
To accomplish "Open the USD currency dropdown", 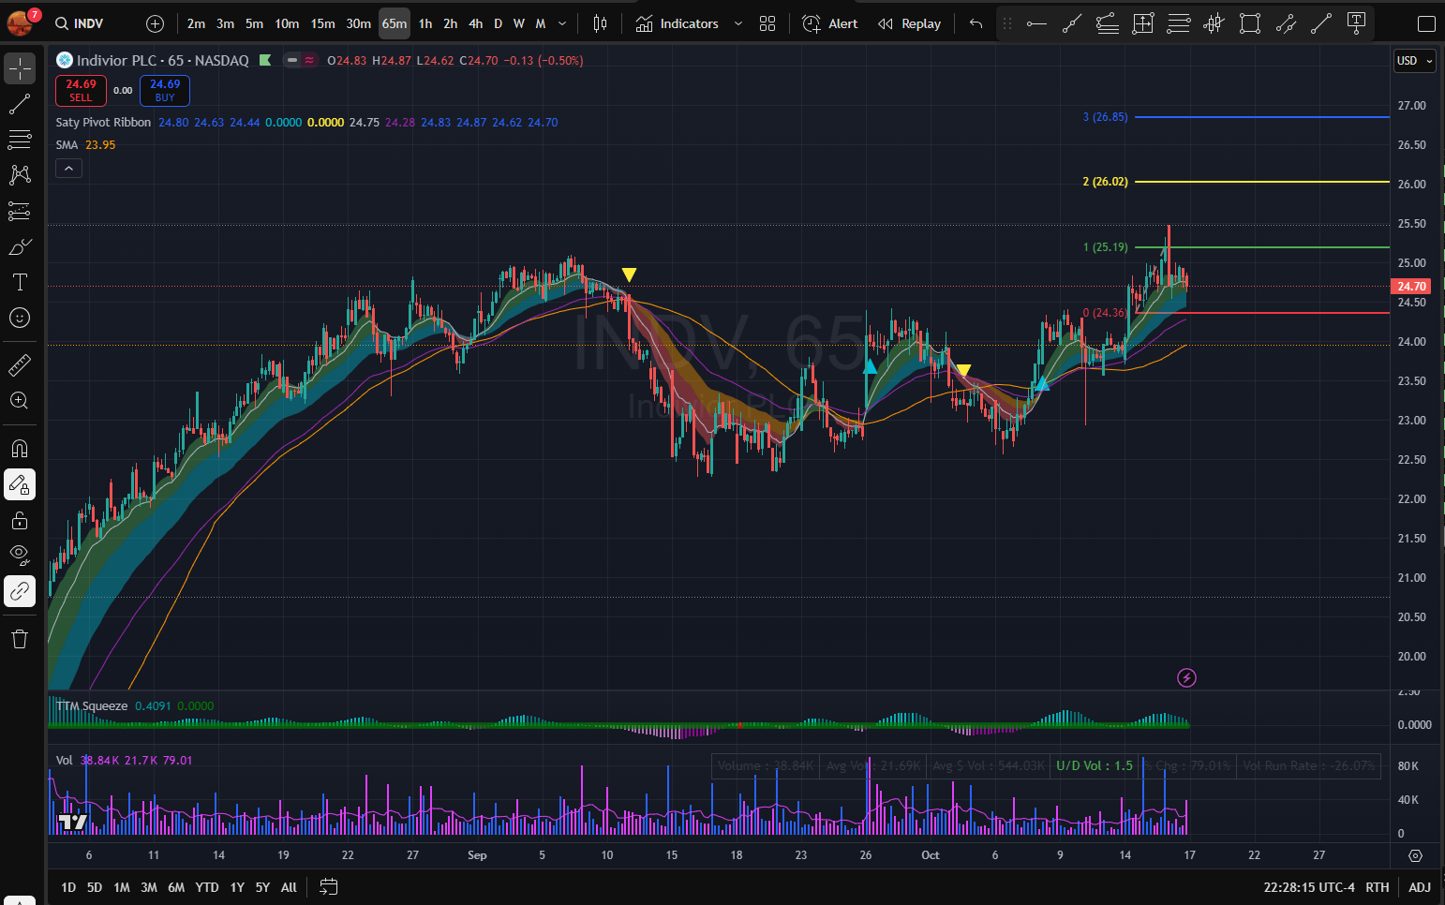I will (1415, 61).
